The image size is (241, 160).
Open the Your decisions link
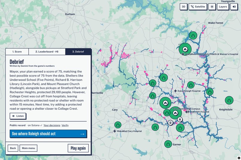[x=52, y=125]
